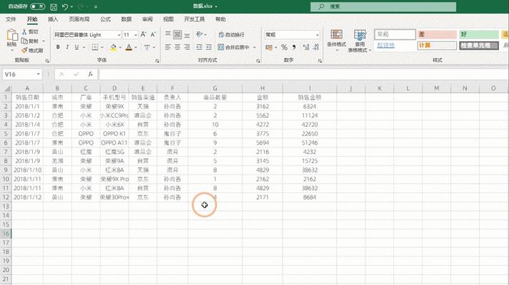Screen dimensions: 509x285
Task: Open the font name dropdown
Action: click(x=119, y=35)
